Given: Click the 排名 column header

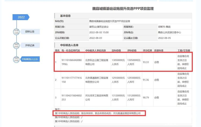Looking at the screenshot, I should [x=57, y=51].
